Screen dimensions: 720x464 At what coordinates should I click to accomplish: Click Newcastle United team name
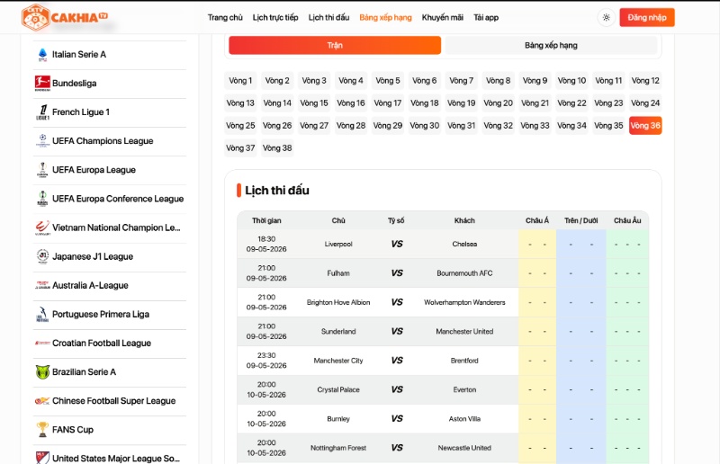click(464, 448)
